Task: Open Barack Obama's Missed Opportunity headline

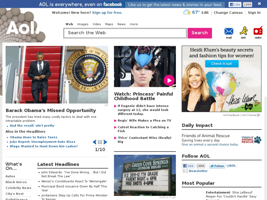Action: 51,110
